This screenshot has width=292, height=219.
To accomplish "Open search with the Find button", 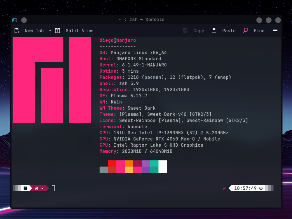I will [x=254, y=31].
